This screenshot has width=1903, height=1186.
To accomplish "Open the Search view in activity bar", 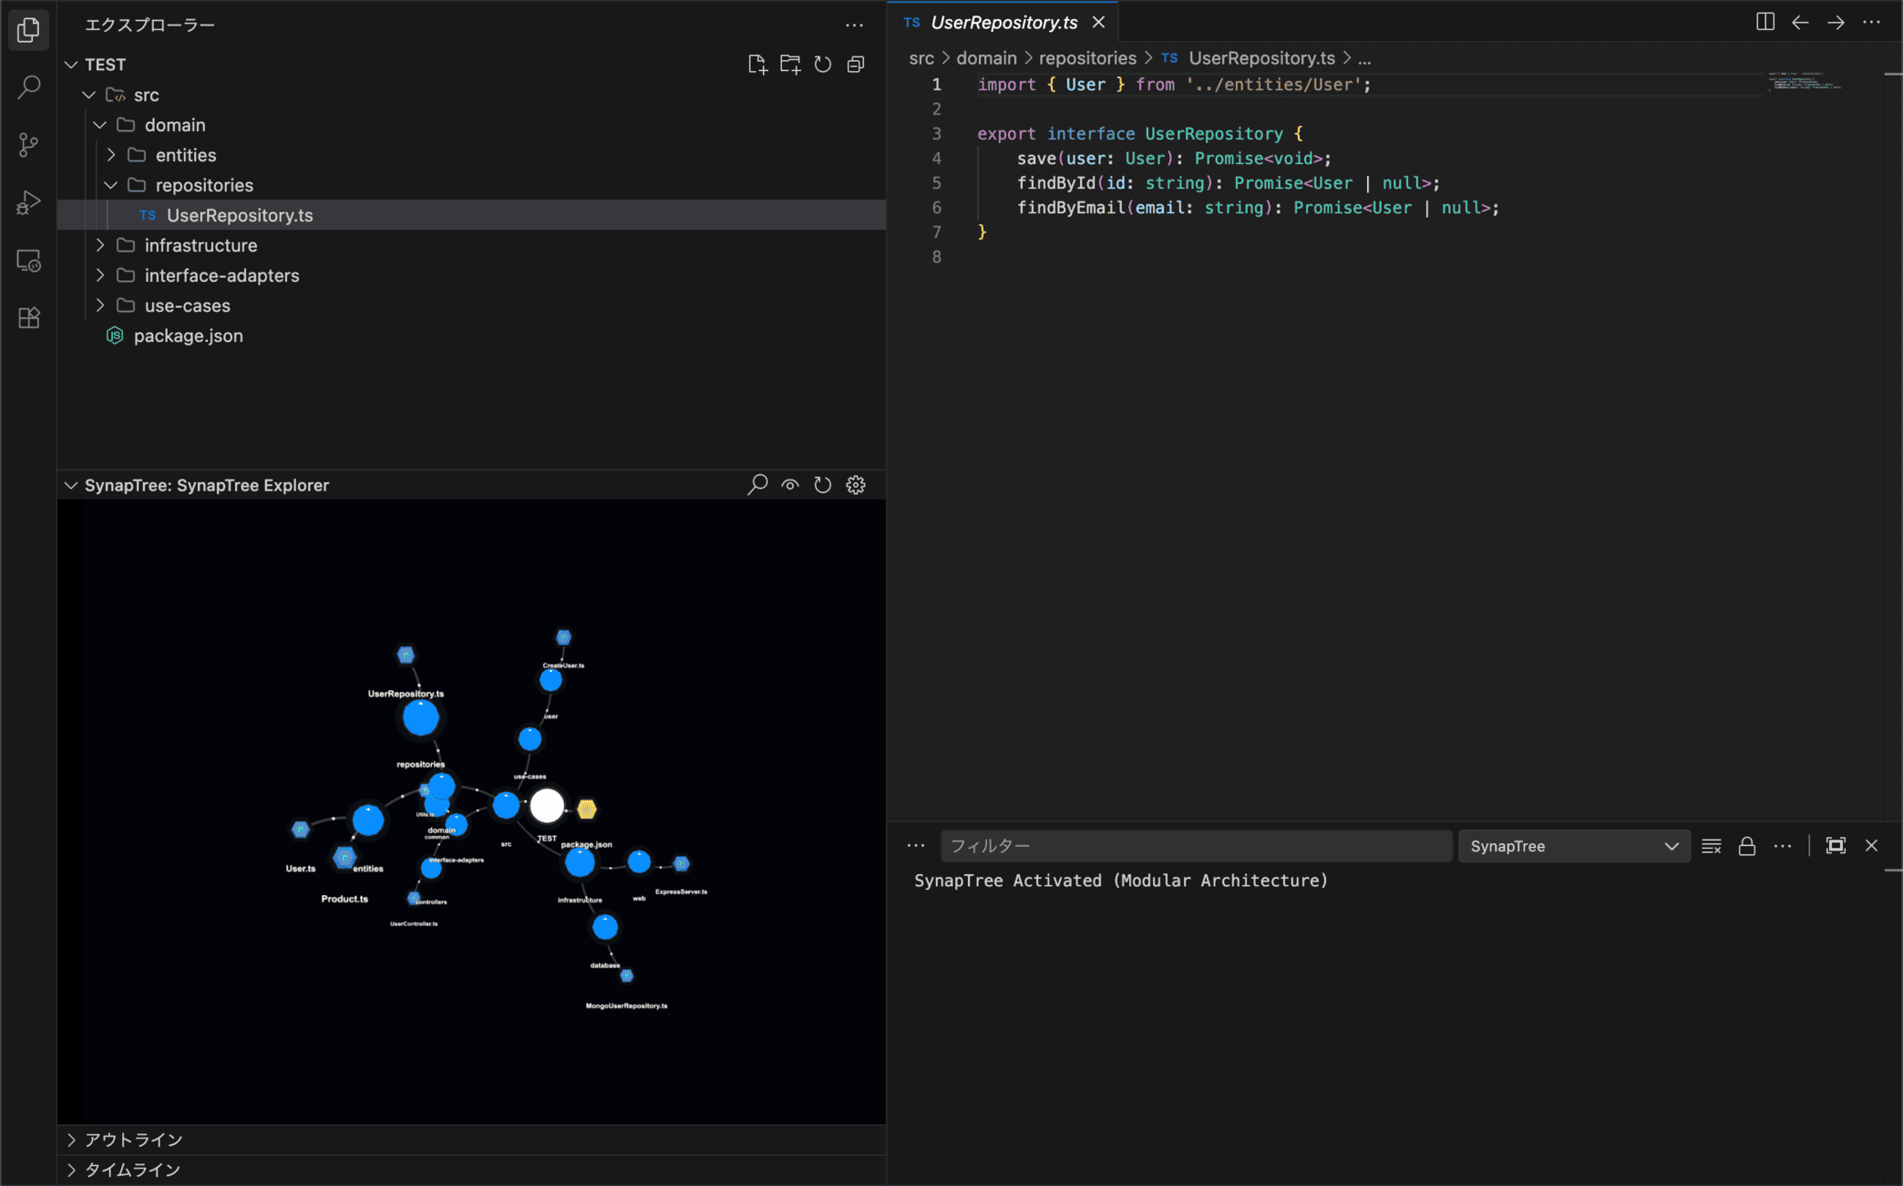I will (x=28, y=88).
